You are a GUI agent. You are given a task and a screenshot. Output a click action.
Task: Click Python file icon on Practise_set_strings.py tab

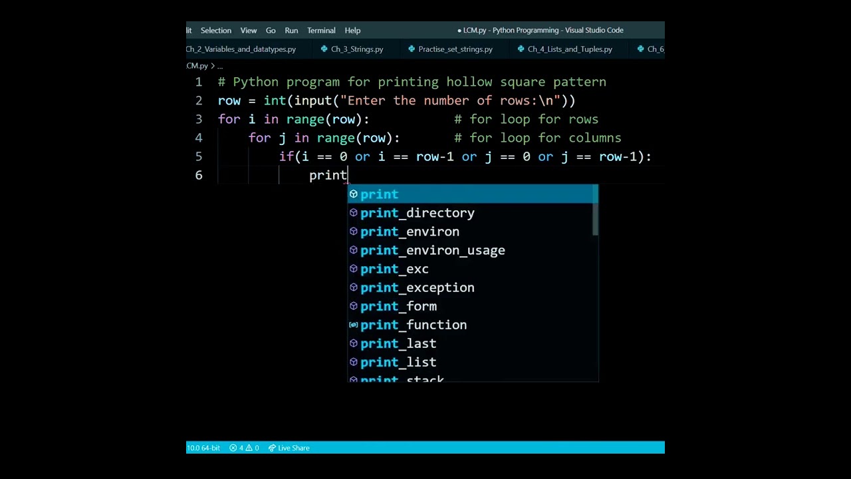pyautogui.click(x=412, y=49)
